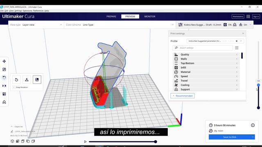Select the Mirror tool in left toolbar

pyautogui.click(x=4, y=86)
